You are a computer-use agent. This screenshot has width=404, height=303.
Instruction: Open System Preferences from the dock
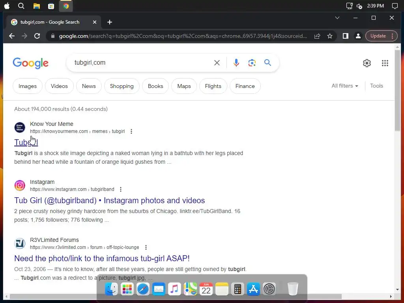(x=269, y=289)
